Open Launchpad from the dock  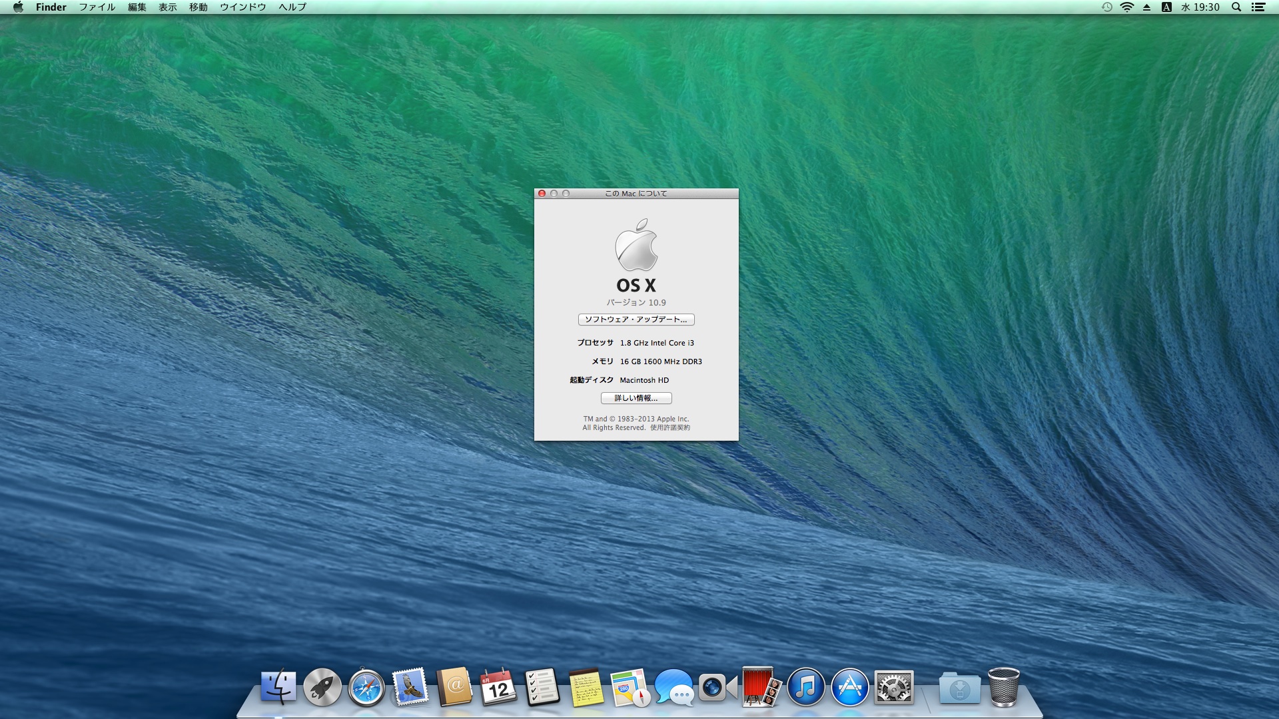322,687
